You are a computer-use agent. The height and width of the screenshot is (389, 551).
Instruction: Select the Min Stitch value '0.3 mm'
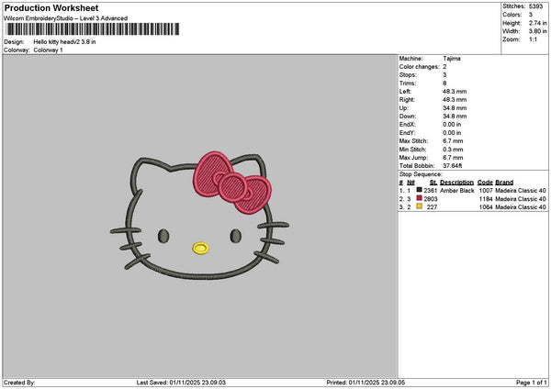(453, 150)
